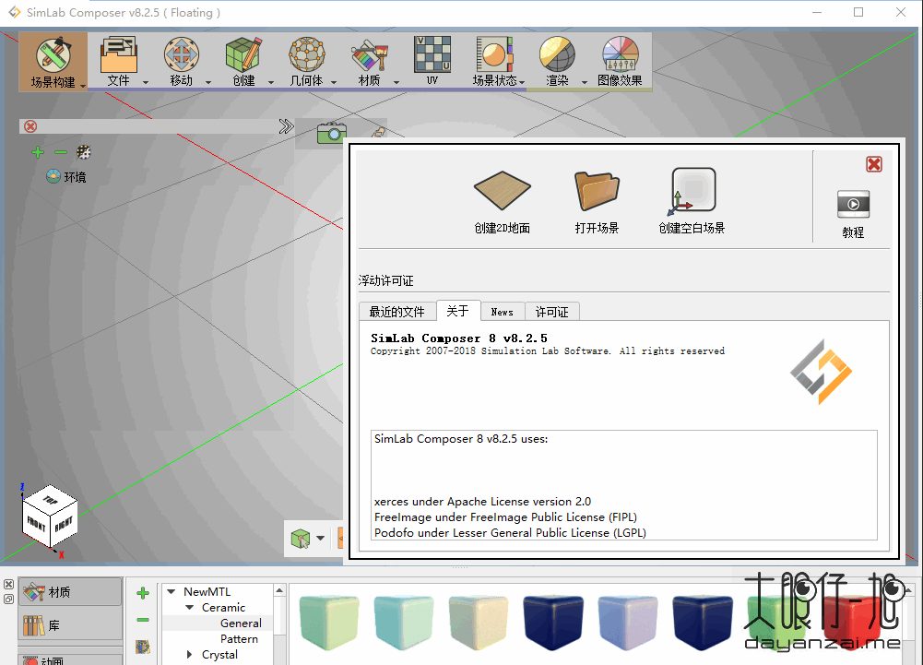Select the 移动 move tool icon
Viewport: 923px width, 665px height.
click(x=182, y=54)
